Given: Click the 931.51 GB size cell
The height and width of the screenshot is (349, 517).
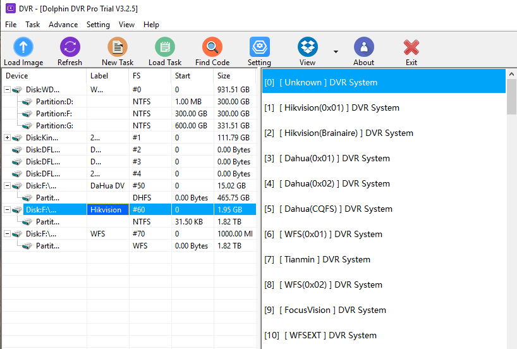Looking at the screenshot, I should click(233, 90).
